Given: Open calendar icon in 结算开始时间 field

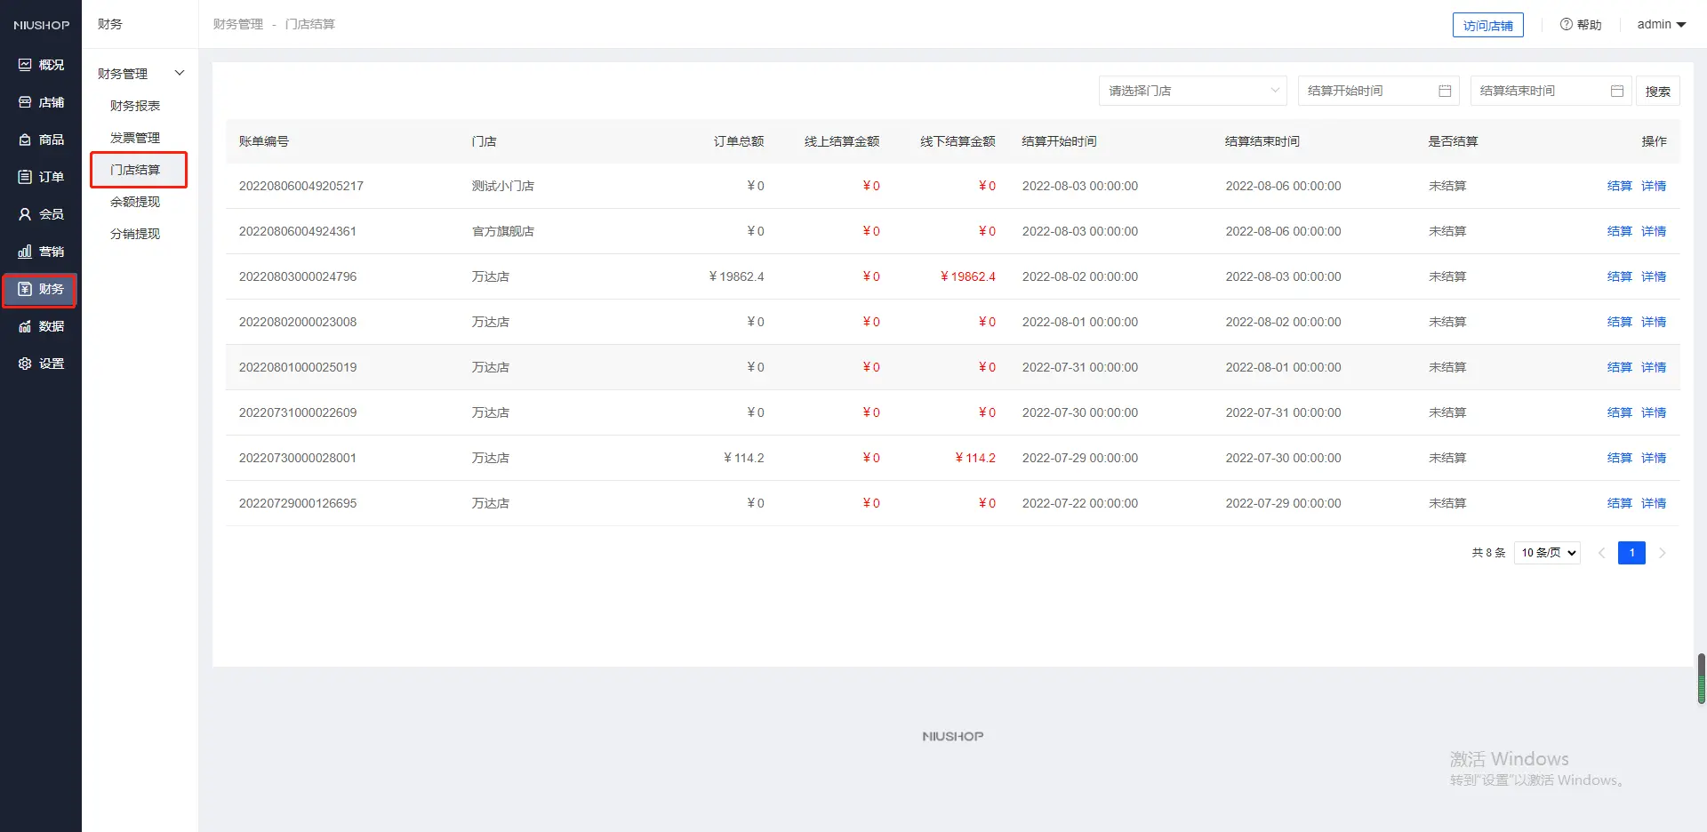Looking at the screenshot, I should tap(1445, 91).
